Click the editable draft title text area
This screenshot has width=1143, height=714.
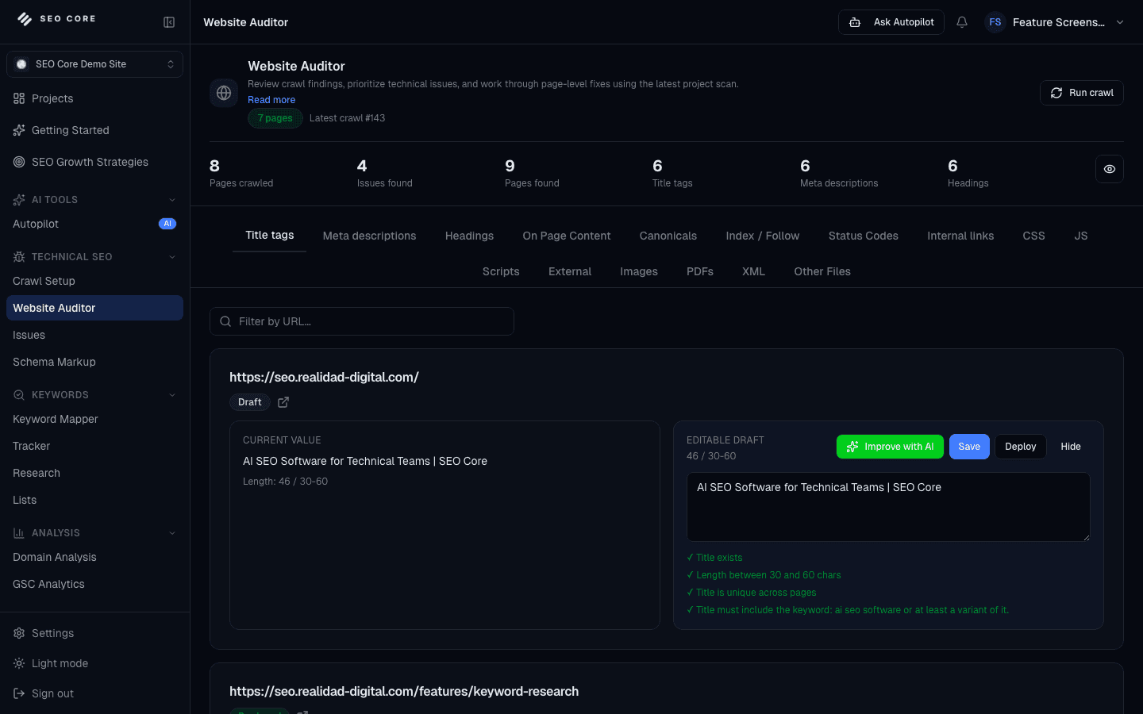(888, 507)
